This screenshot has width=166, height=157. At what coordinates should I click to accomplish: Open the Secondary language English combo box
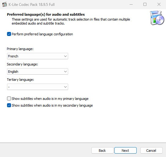pos(38,72)
